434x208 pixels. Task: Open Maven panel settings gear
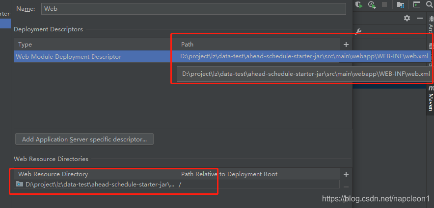(407, 18)
